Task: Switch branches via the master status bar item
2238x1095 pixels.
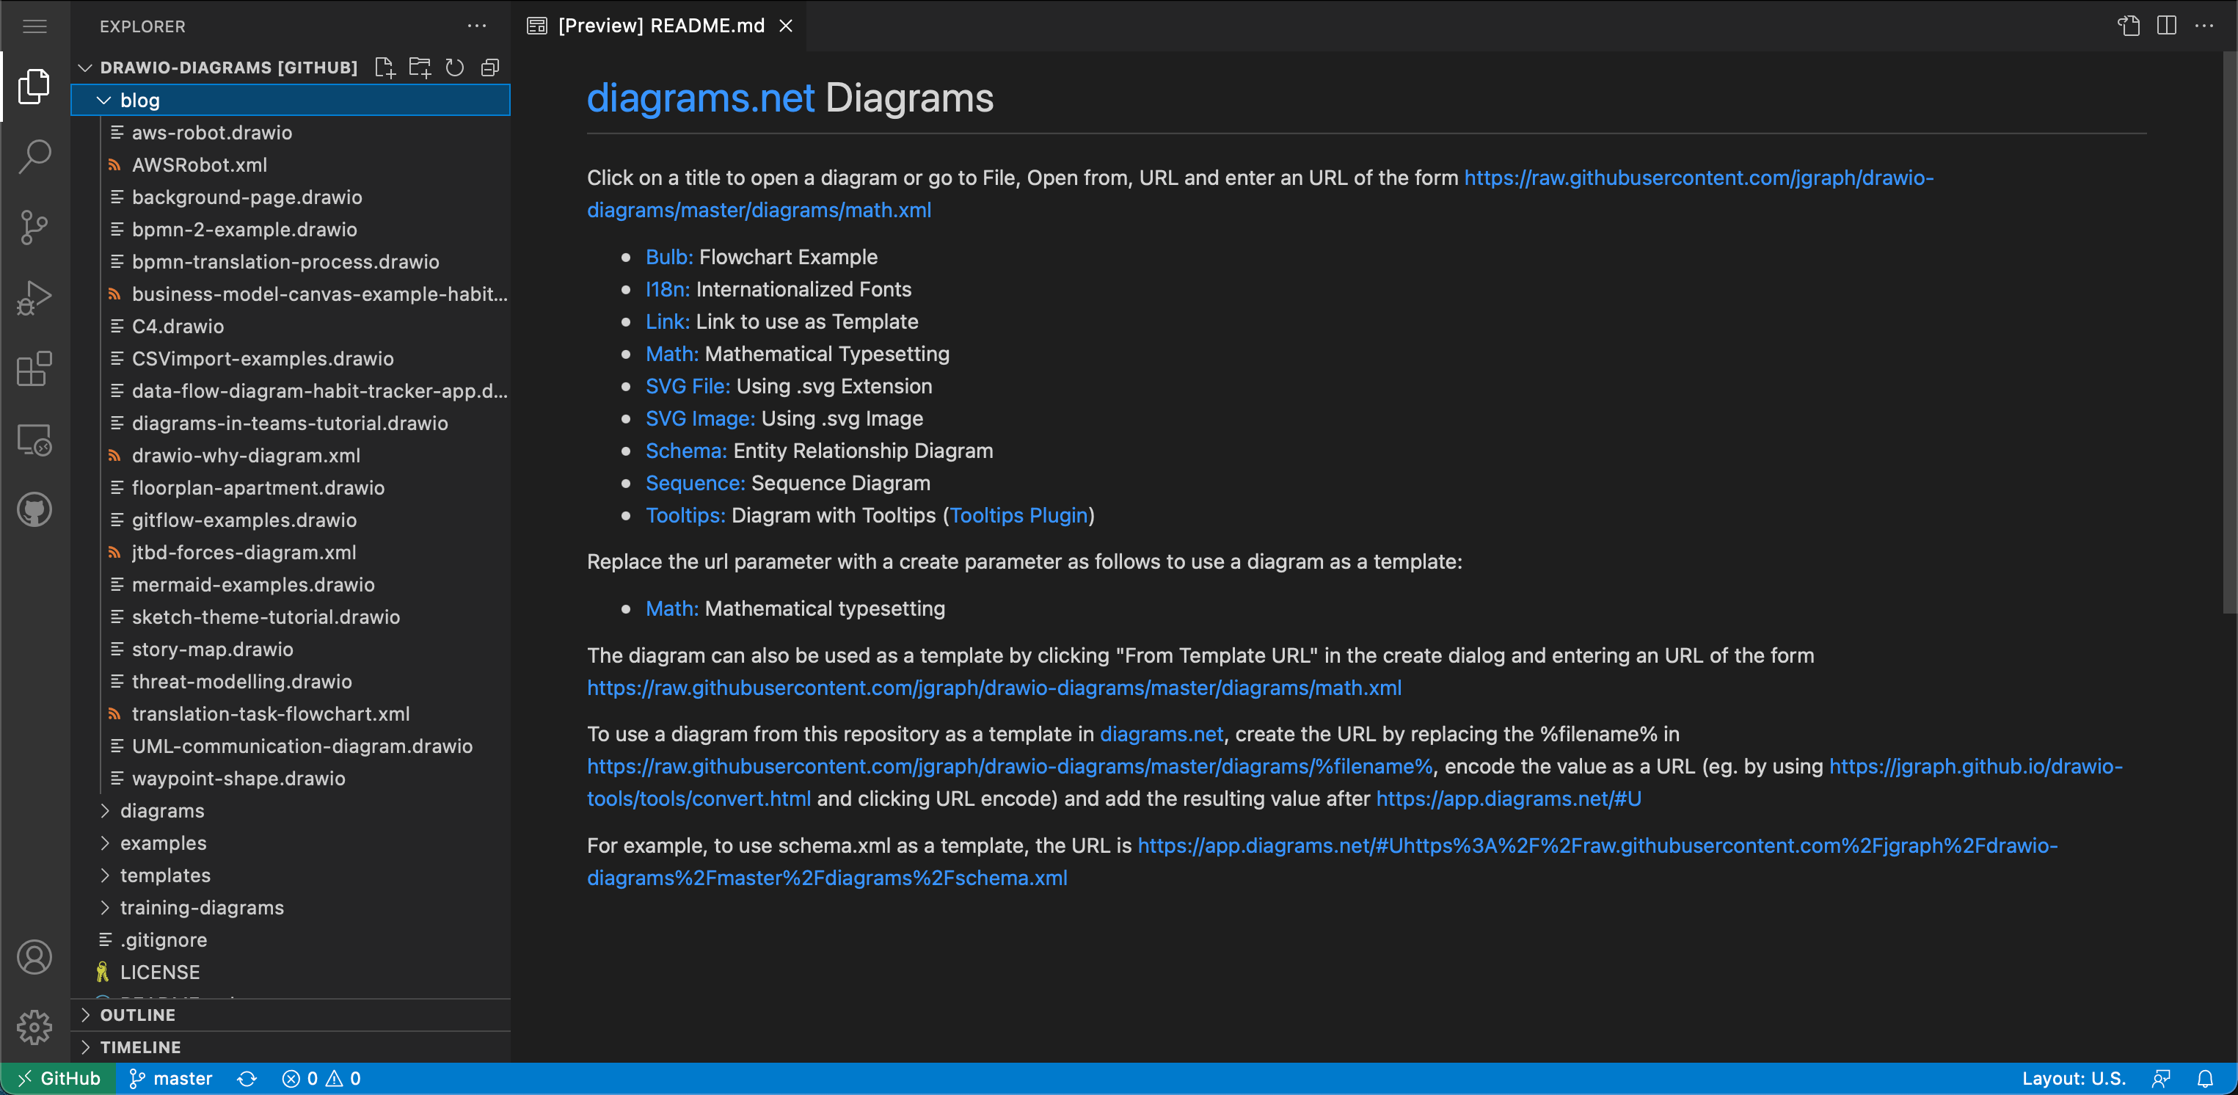Action: tap(170, 1079)
